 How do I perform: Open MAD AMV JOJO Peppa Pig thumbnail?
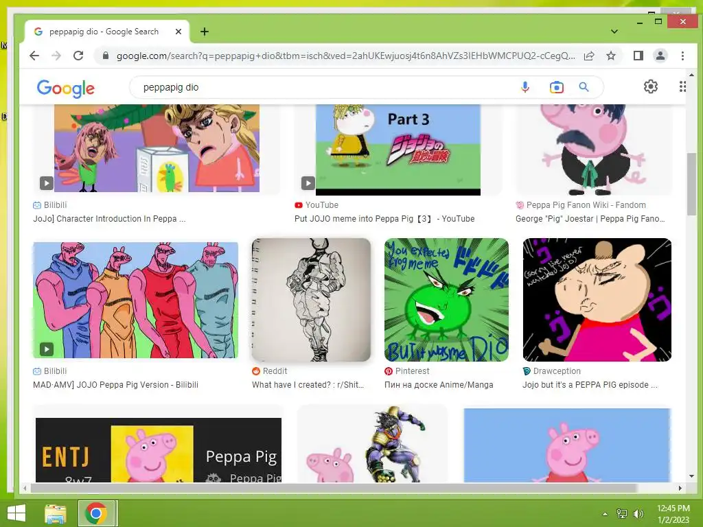click(x=135, y=300)
